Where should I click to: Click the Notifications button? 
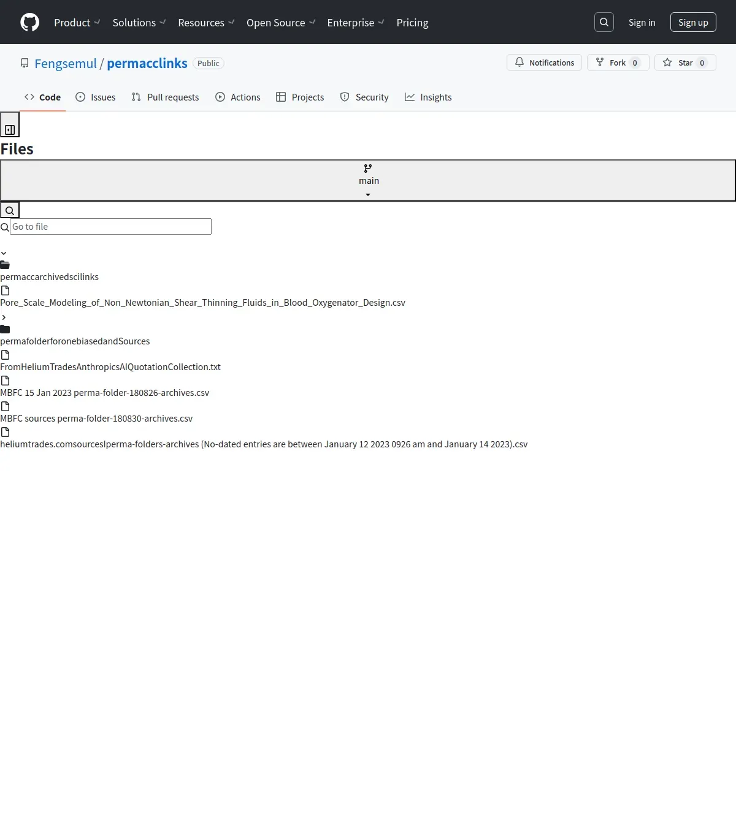click(545, 63)
